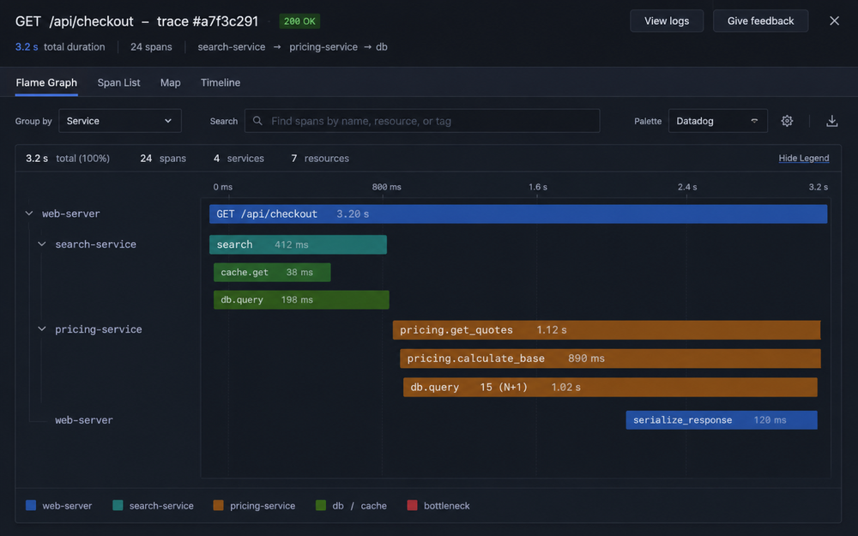Download the flame graph export
858x536 pixels.
(831, 121)
